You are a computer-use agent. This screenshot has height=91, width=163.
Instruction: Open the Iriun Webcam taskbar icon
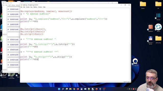pos(100,89)
